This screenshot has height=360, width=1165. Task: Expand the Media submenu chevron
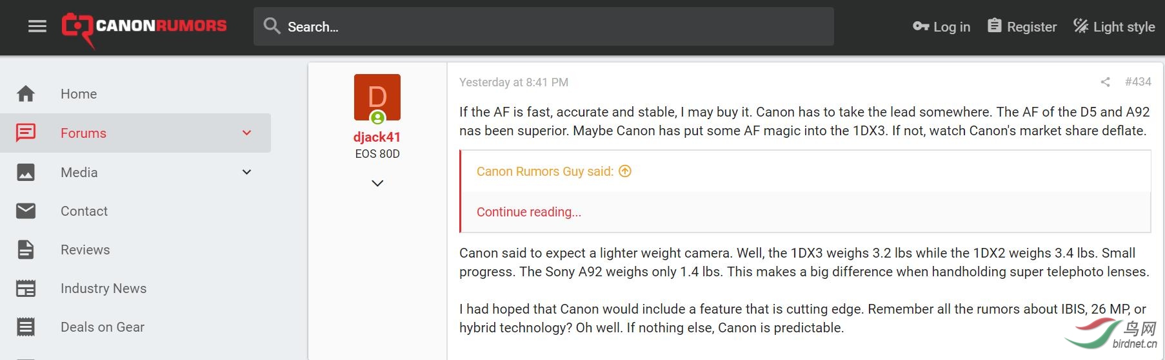[246, 172]
